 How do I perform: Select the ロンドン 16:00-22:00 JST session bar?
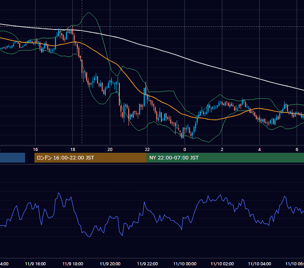pos(90,158)
